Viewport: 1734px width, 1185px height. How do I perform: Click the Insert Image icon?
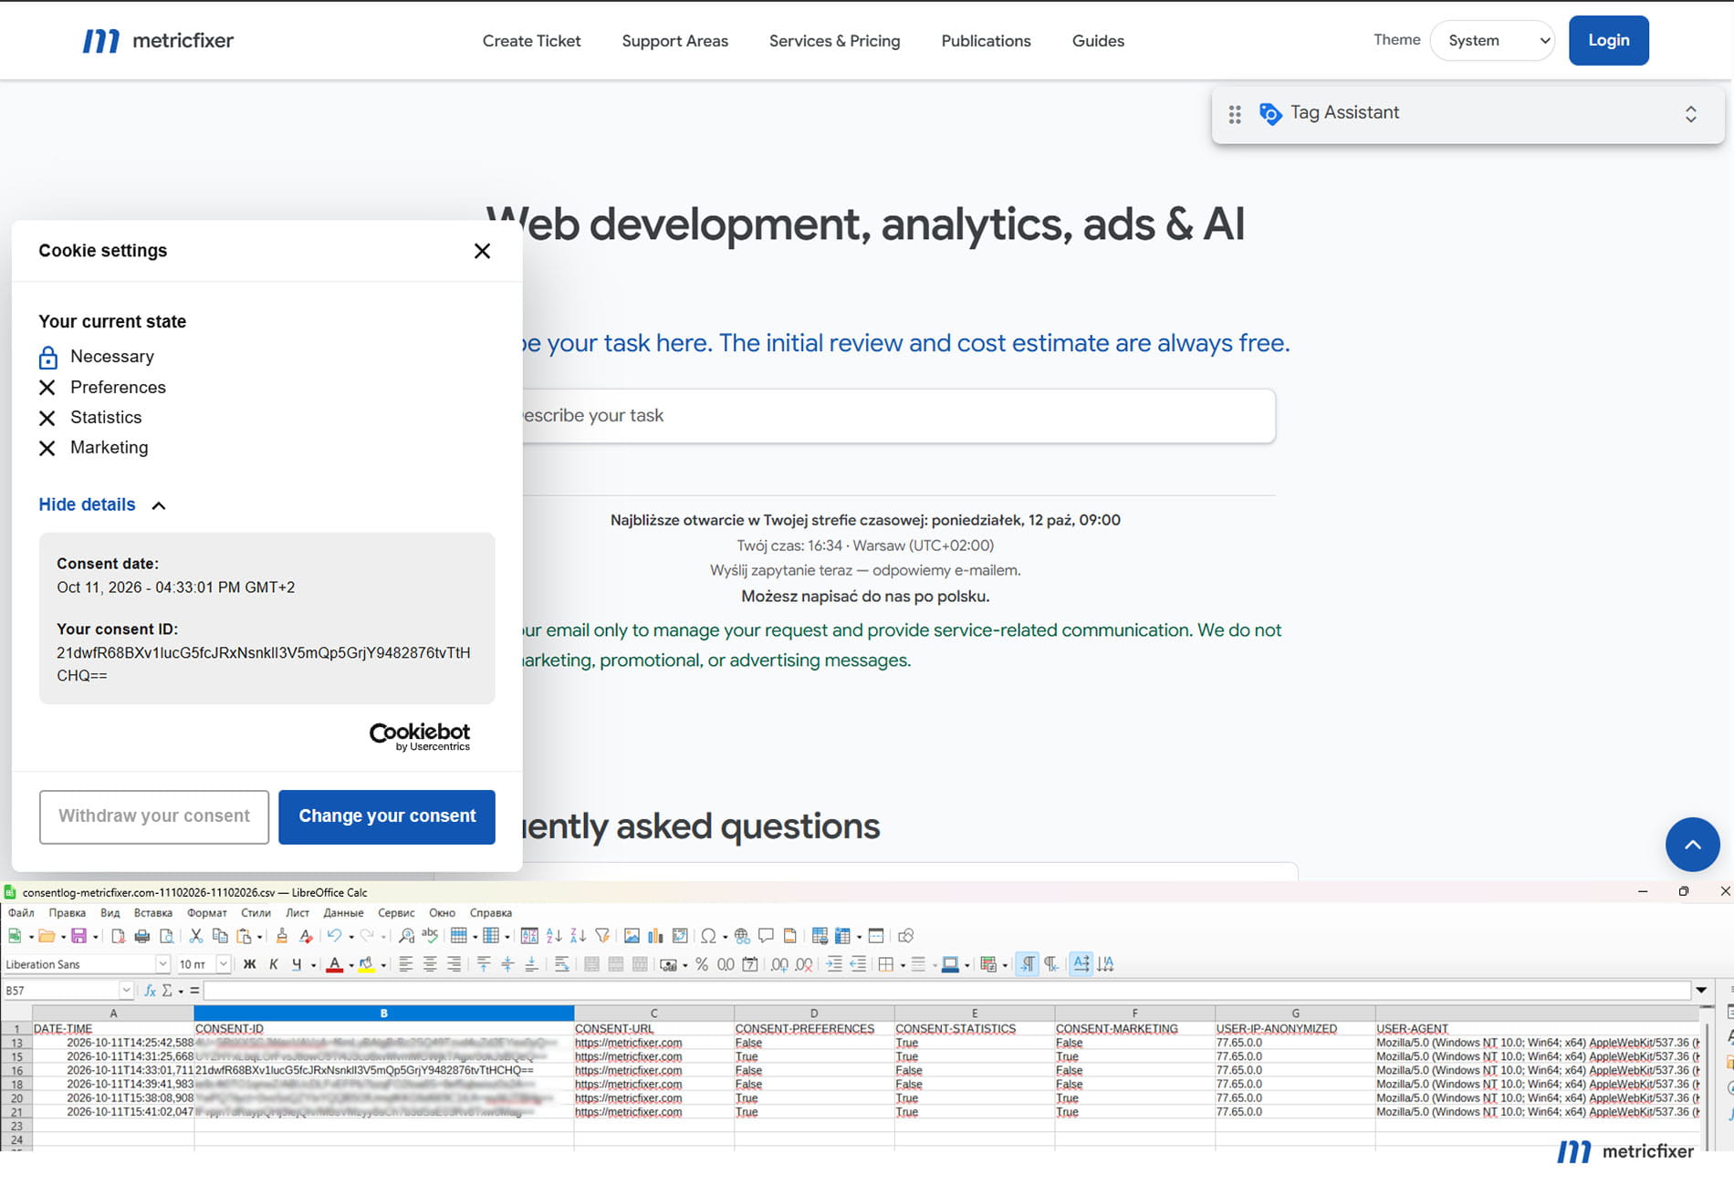click(632, 936)
